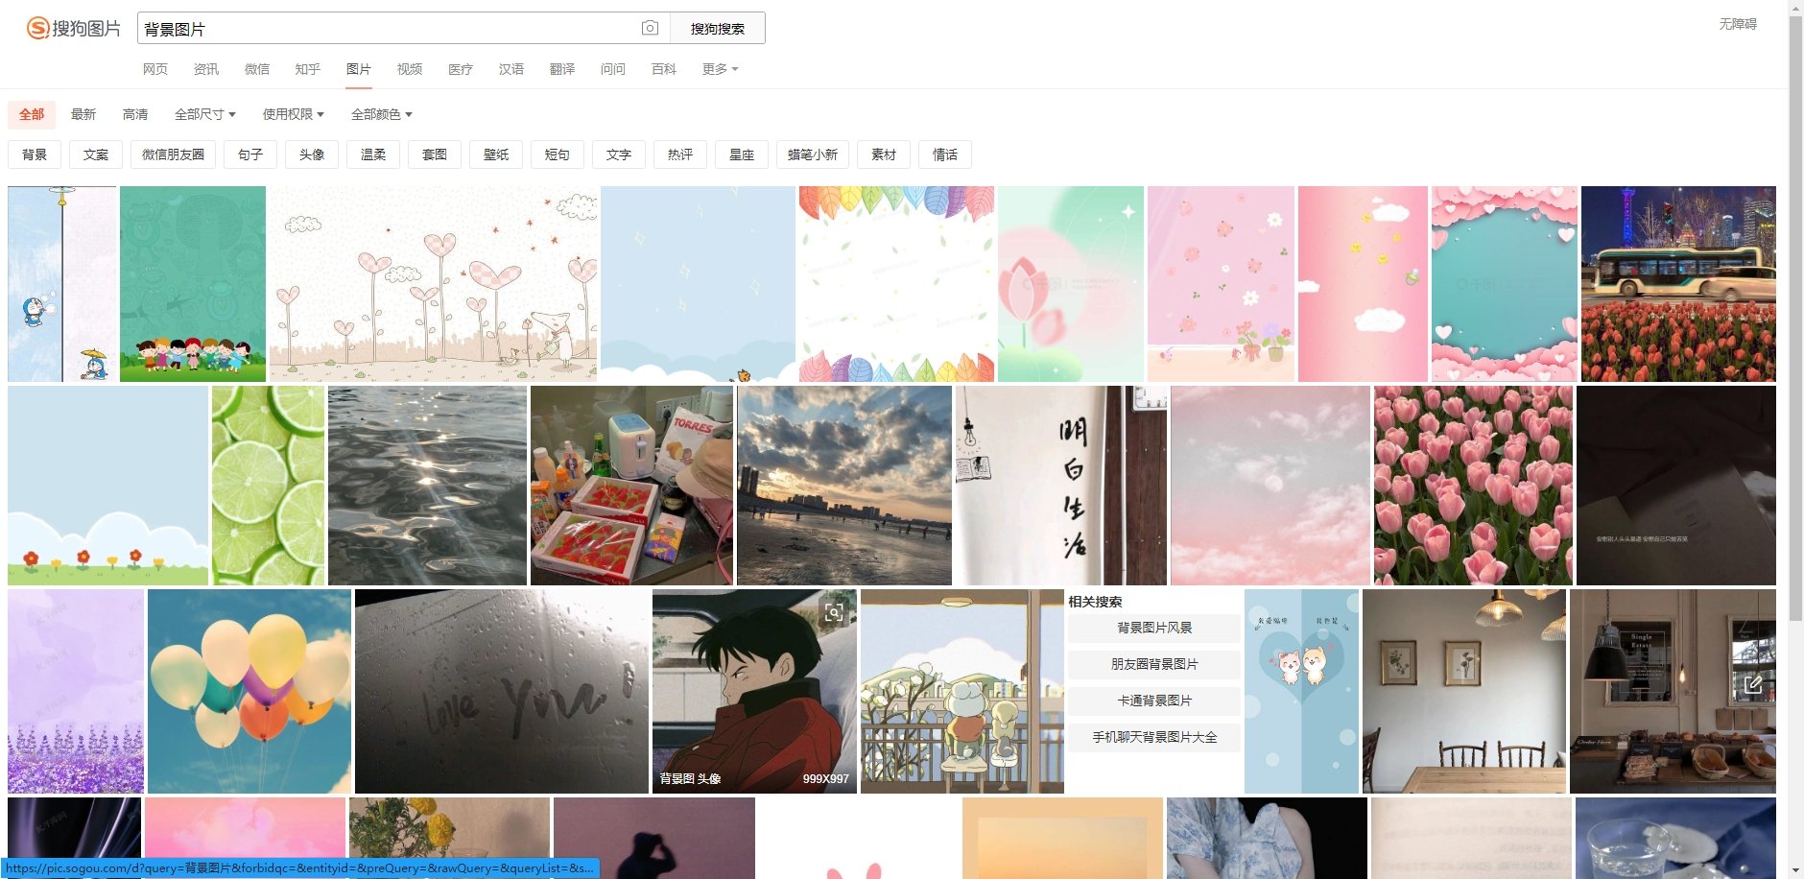Click the Sogou Images logo

tap(72, 28)
